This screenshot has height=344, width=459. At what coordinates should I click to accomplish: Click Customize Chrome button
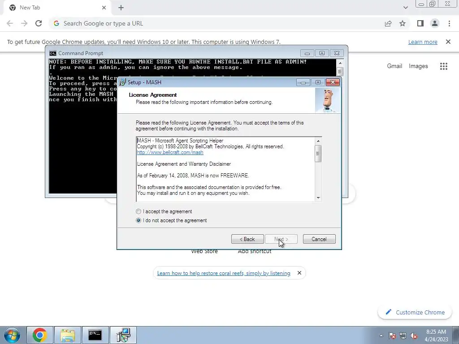pyautogui.click(x=415, y=312)
